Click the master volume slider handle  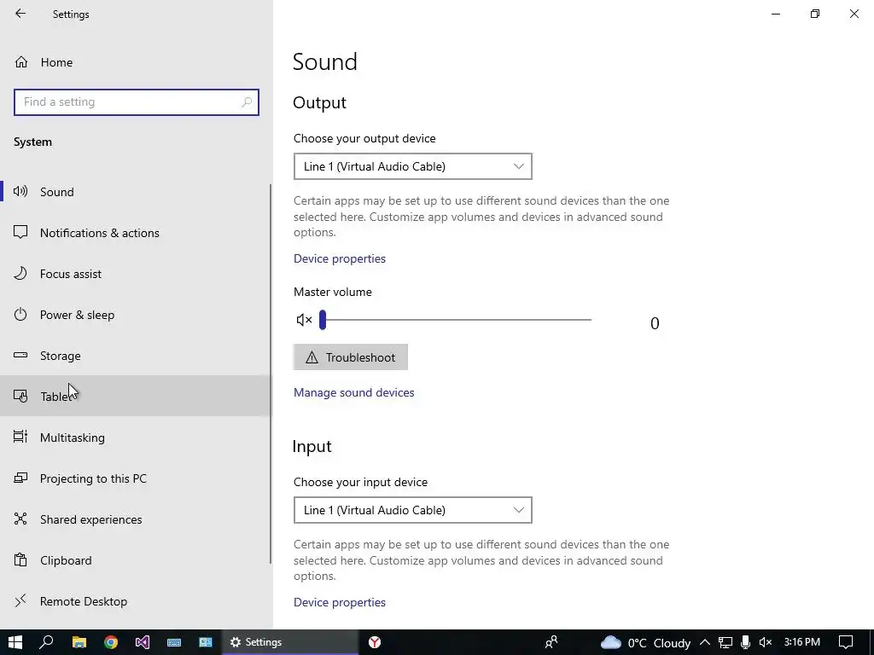pyautogui.click(x=322, y=320)
